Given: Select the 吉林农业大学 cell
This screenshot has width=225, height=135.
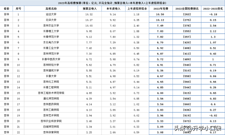Looking at the screenshot, I should [51, 25].
